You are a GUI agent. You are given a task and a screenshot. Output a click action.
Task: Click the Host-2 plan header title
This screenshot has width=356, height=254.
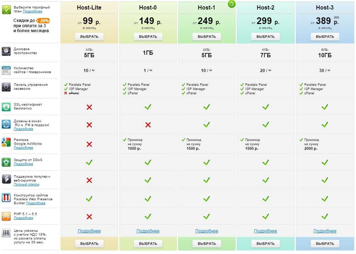(x=265, y=7)
